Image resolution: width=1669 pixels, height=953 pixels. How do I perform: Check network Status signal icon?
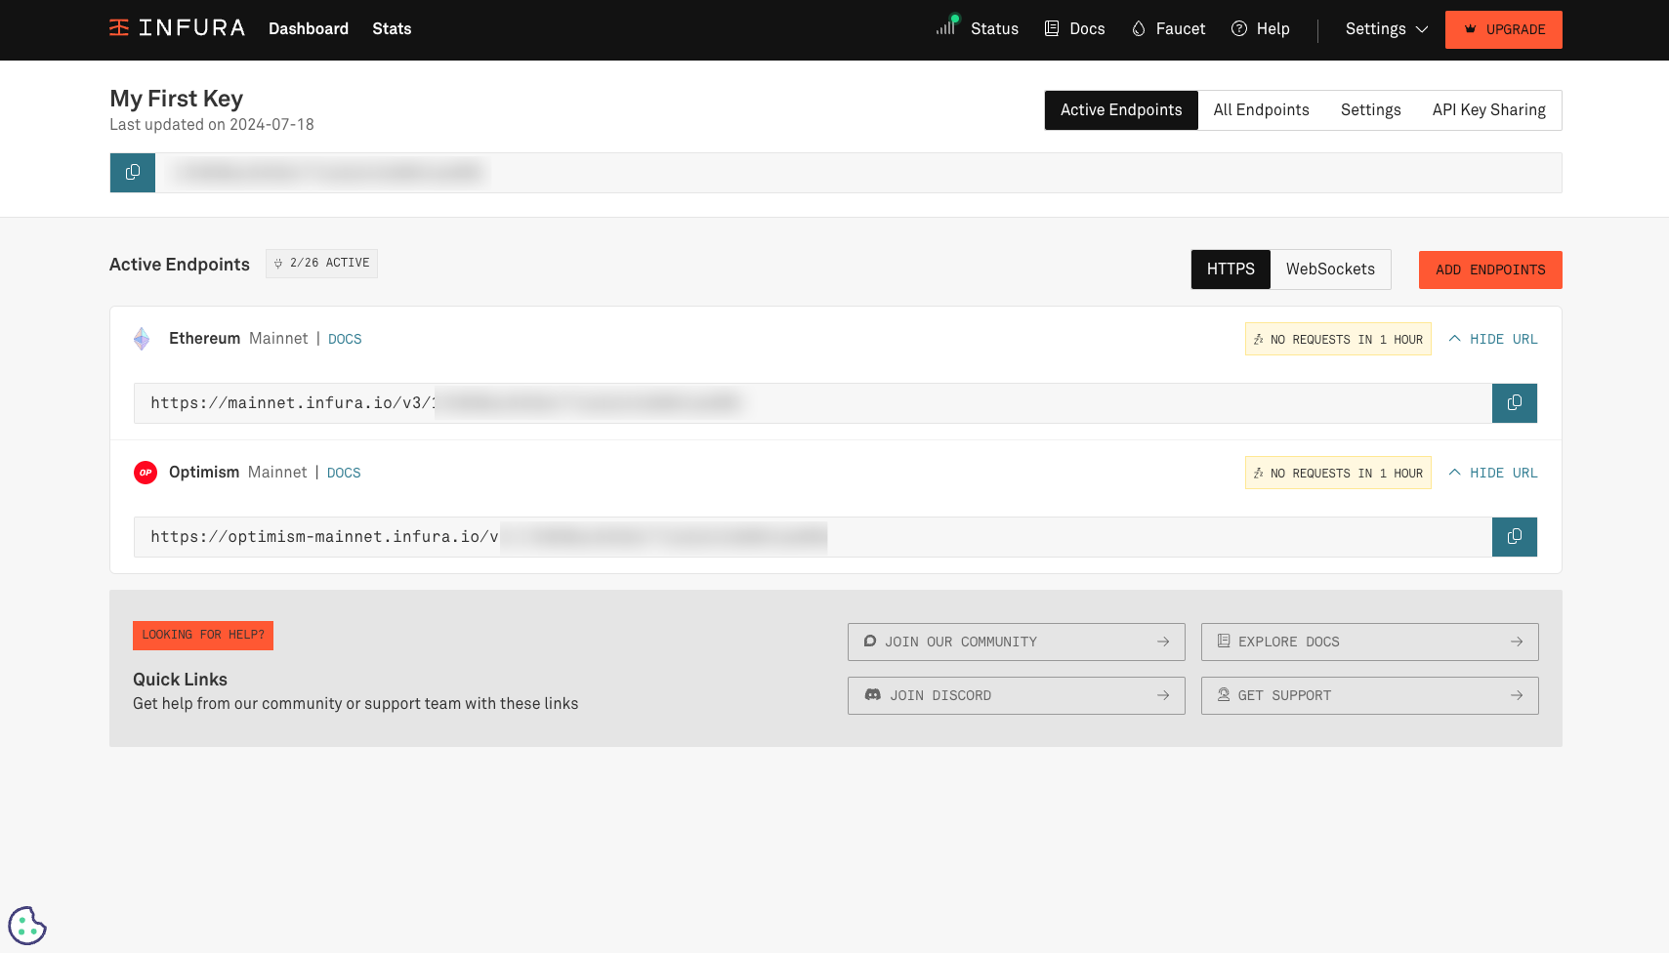click(x=947, y=25)
